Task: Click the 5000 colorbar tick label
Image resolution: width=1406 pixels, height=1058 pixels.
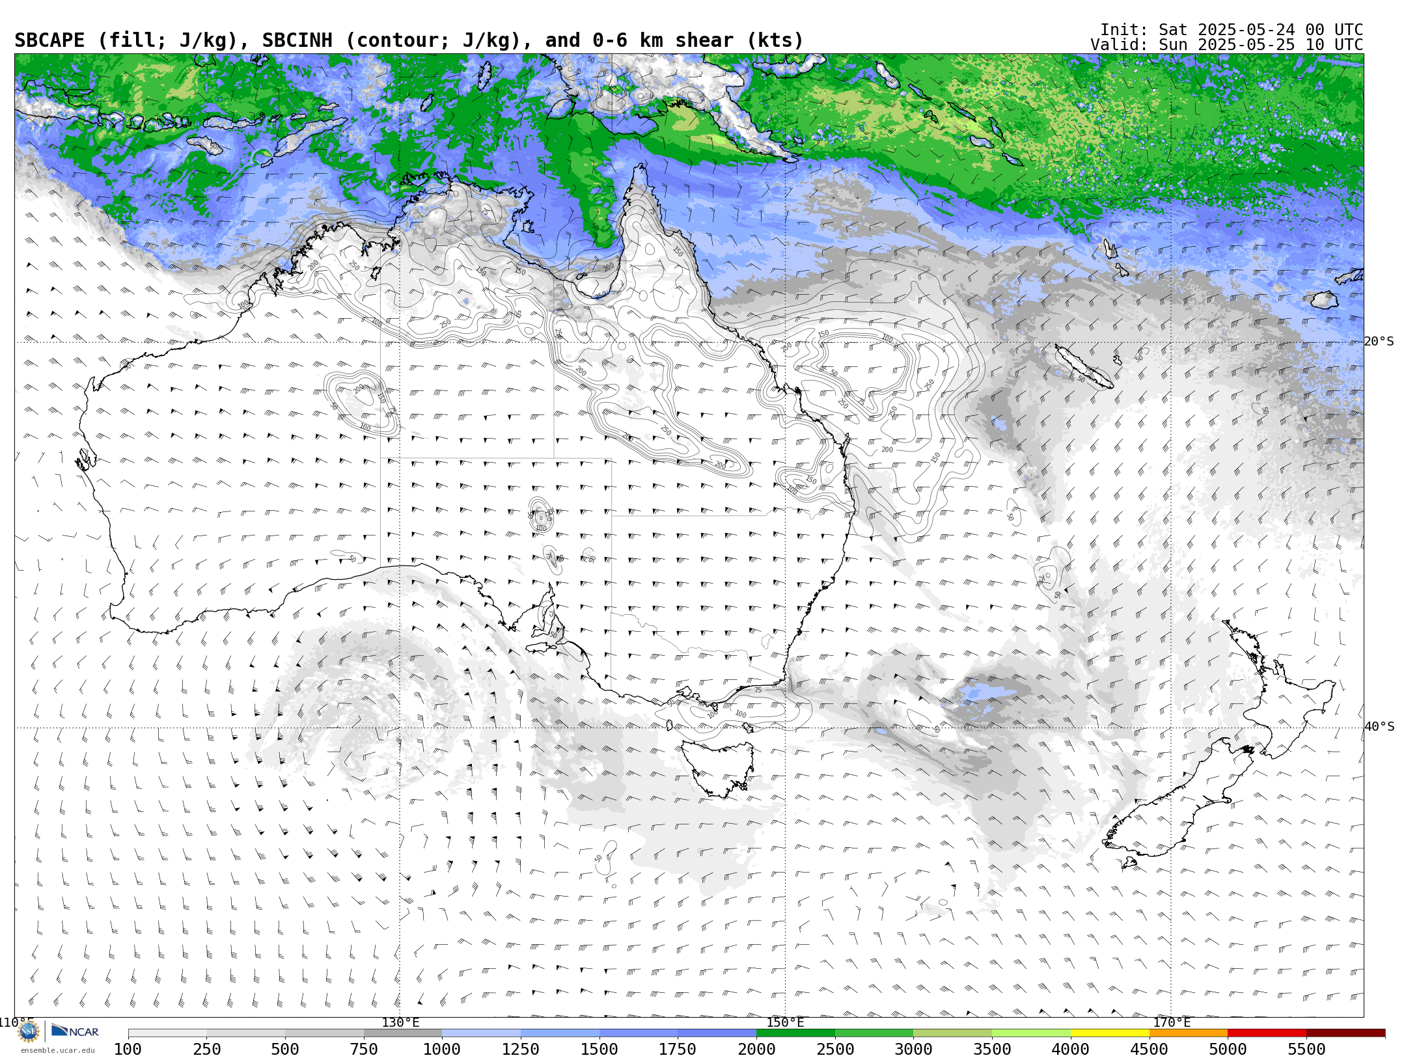Action: (1228, 1049)
